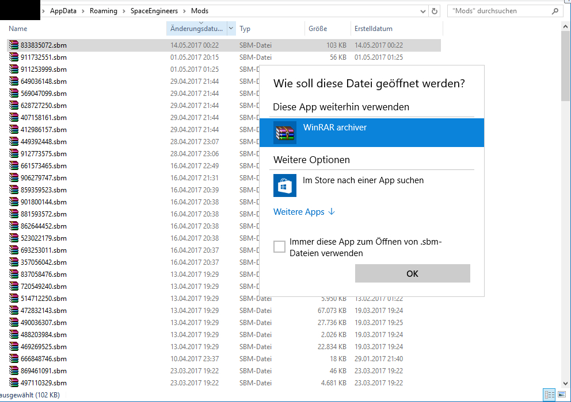Click the WinRAR archiver app icon
571x402 pixels.
pyautogui.click(x=285, y=133)
